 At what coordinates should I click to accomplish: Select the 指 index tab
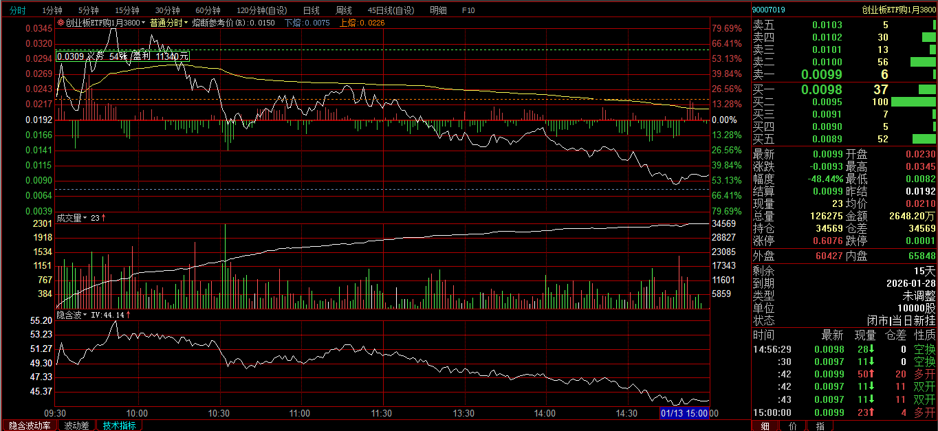point(820,426)
